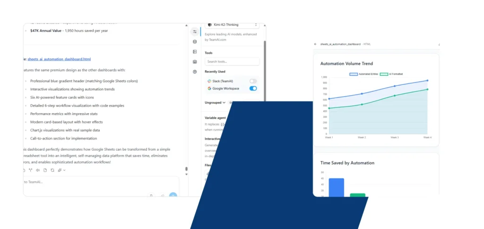Click the attachment paperclip in message box

(151, 195)
